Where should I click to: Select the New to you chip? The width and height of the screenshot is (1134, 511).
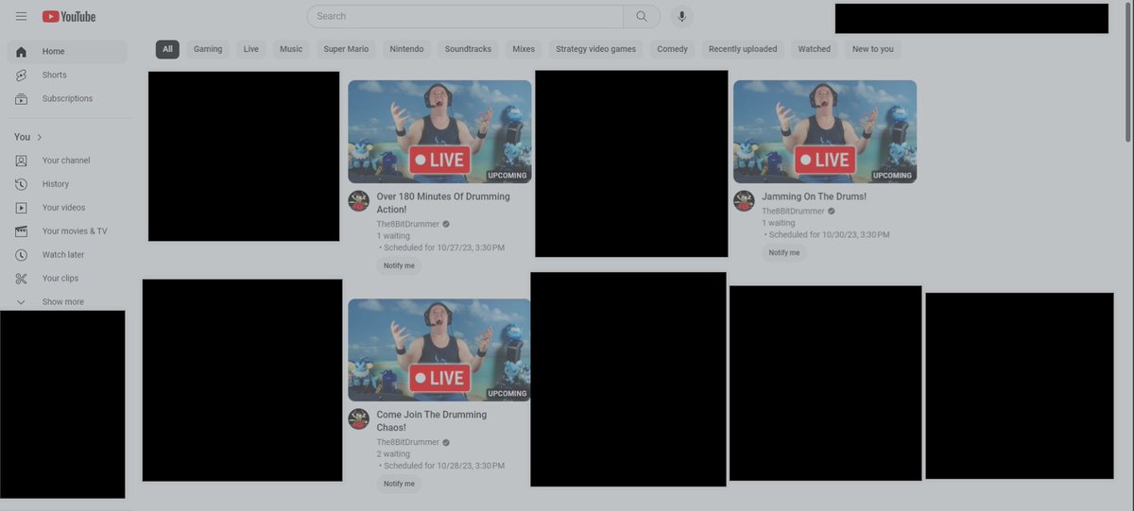point(872,49)
